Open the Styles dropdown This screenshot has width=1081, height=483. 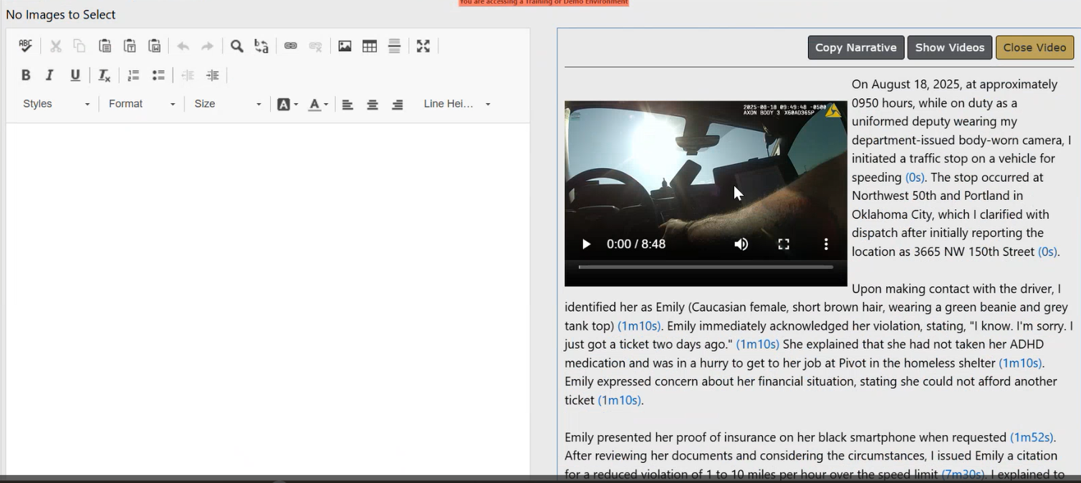56,104
